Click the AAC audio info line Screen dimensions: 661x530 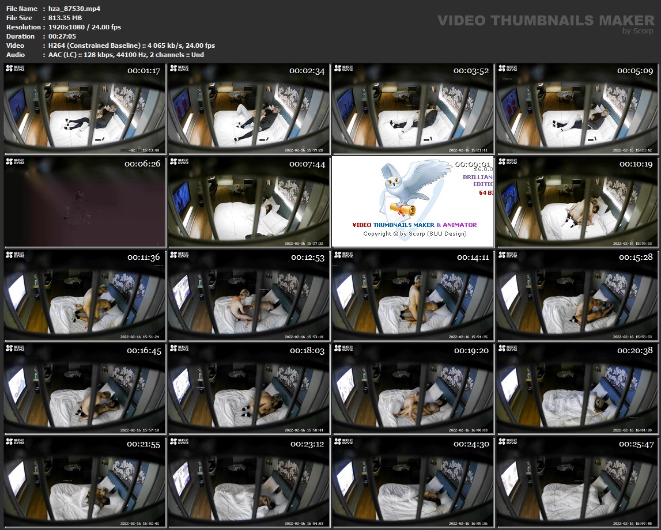126,55
